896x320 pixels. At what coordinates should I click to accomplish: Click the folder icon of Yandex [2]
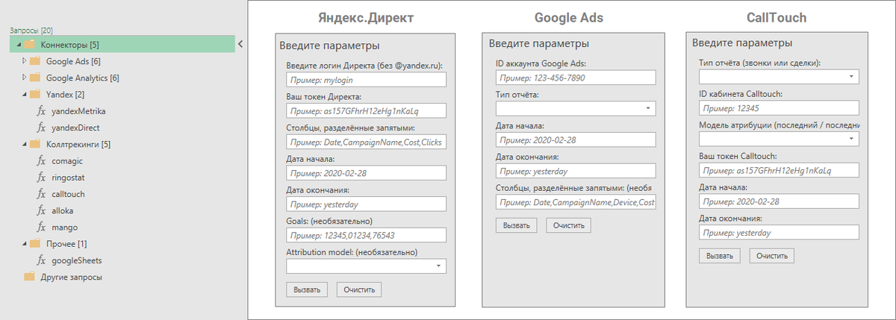tap(35, 95)
